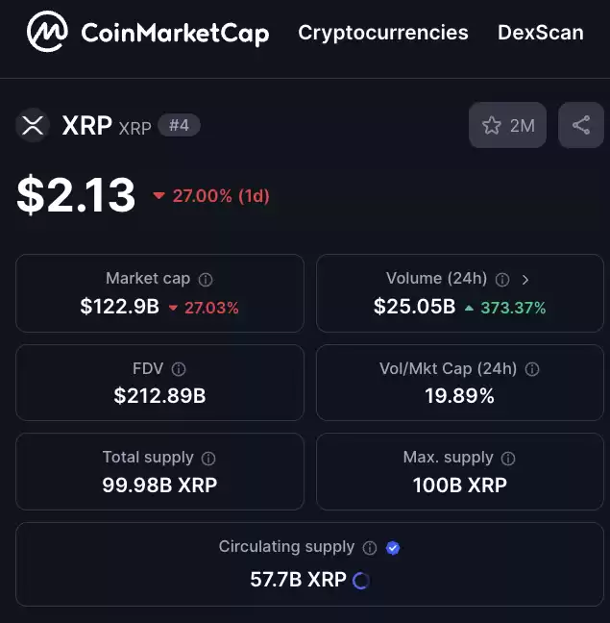Click the blue verified checkmark badge
This screenshot has width=610, height=623.
(393, 548)
